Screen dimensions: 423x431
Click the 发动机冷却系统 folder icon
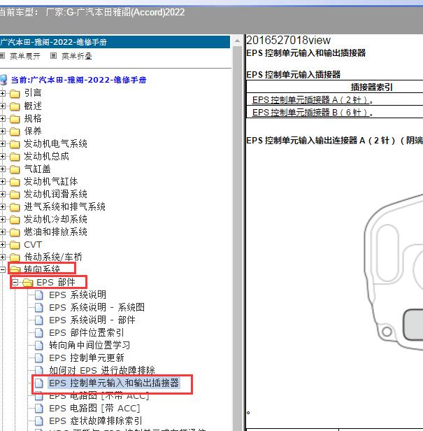pyautogui.click(x=15, y=220)
